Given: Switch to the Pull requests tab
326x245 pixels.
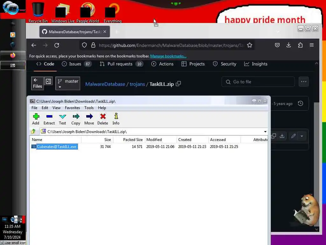Looking at the screenshot, I should [x=121, y=64].
